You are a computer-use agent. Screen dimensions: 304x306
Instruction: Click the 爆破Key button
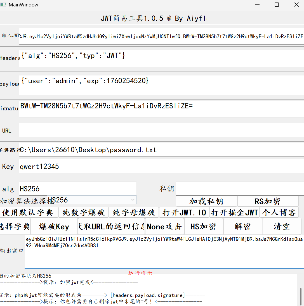(54, 226)
